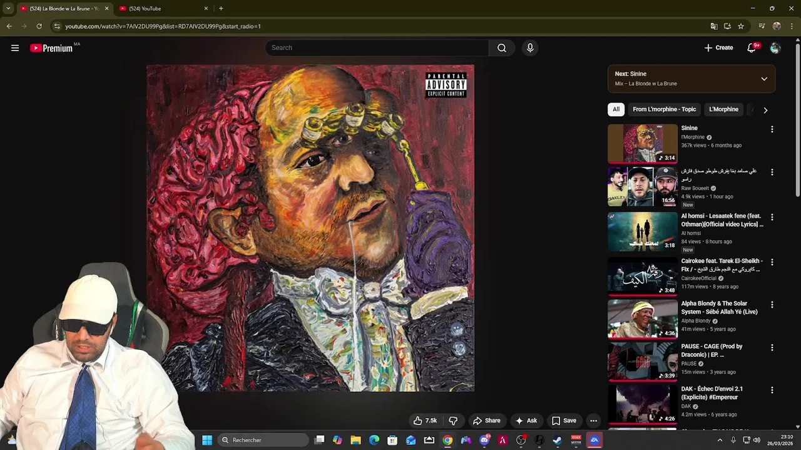
Task: Open options menu for Al homsi video
Action: pyautogui.click(x=772, y=217)
